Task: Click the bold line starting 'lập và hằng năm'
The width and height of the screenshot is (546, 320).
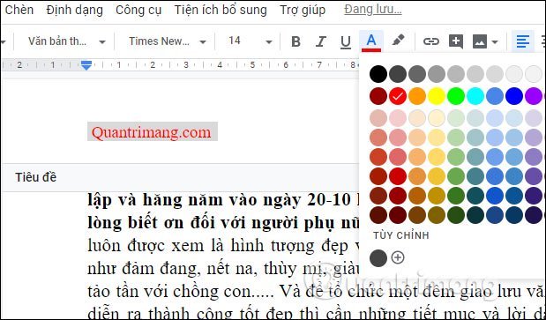Action: pyautogui.click(x=223, y=200)
